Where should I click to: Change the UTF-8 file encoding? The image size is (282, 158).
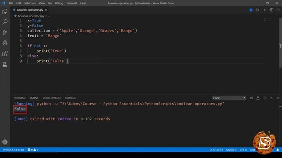point(243,150)
